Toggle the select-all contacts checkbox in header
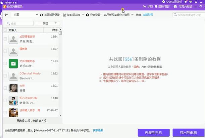 (5, 30)
